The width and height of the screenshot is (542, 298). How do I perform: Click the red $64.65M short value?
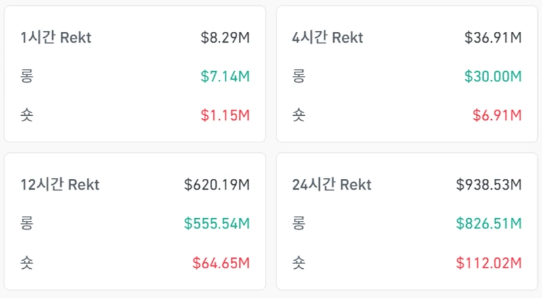pos(221,262)
